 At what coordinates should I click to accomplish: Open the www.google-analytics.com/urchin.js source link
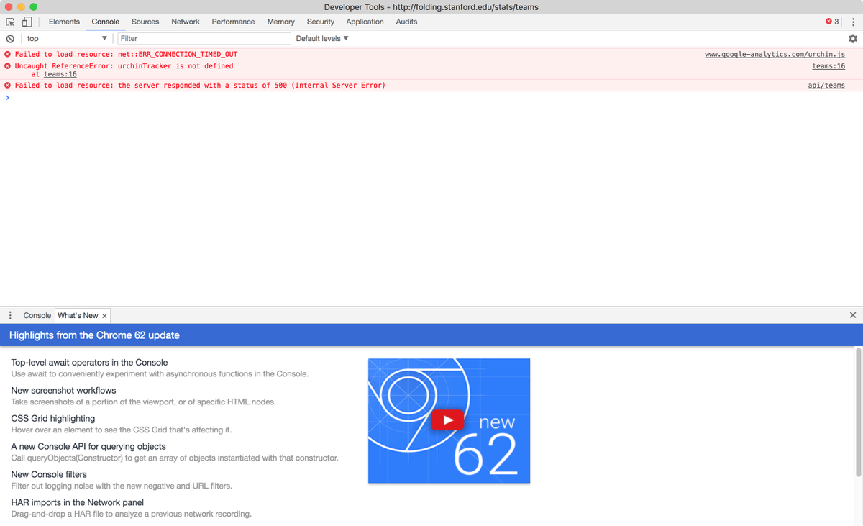pyautogui.click(x=775, y=54)
